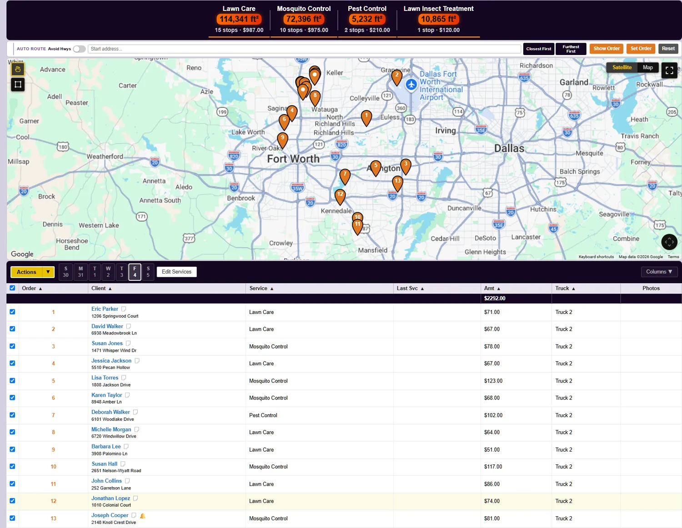Viewport: 682px width, 528px height.
Task: Click map pin number 3 in Arlington
Action: 406,166
